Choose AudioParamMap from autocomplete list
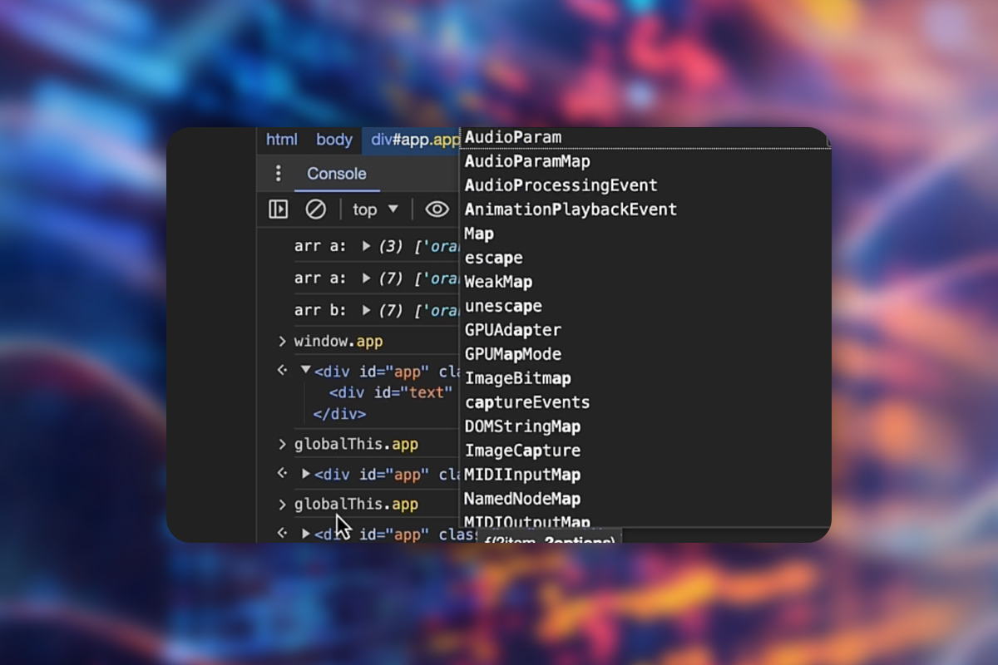 (645, 161)
